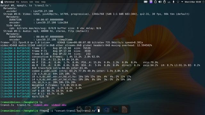Click the 'Stream #0:1: Audio: mp3' line
Viewport: 205px width, 115px height.
46,31
